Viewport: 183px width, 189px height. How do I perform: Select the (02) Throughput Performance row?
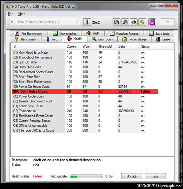pyautogui.click(x=85, y=57)
